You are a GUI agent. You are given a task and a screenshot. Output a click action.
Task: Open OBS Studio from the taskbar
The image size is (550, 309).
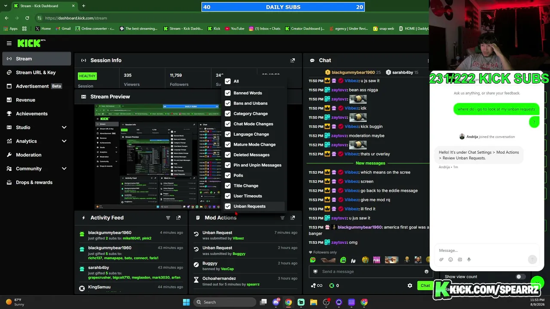326,302
